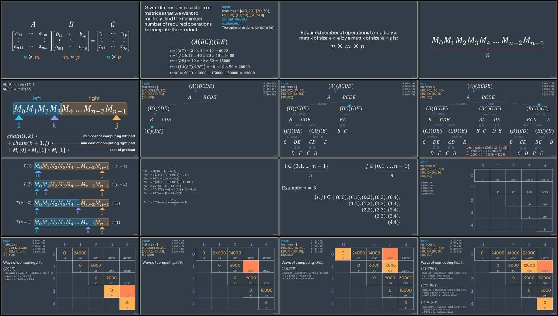Click the 'n × m × p' formula
Image resolution: width=558 pixels, height=316 pixels.
pyautogui.click(x=348, y=46)
